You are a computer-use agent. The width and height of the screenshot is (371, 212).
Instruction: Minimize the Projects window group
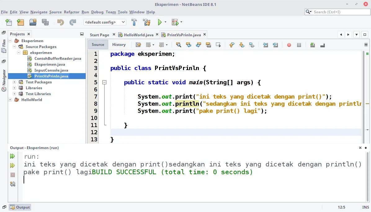(x=82, y=34)
